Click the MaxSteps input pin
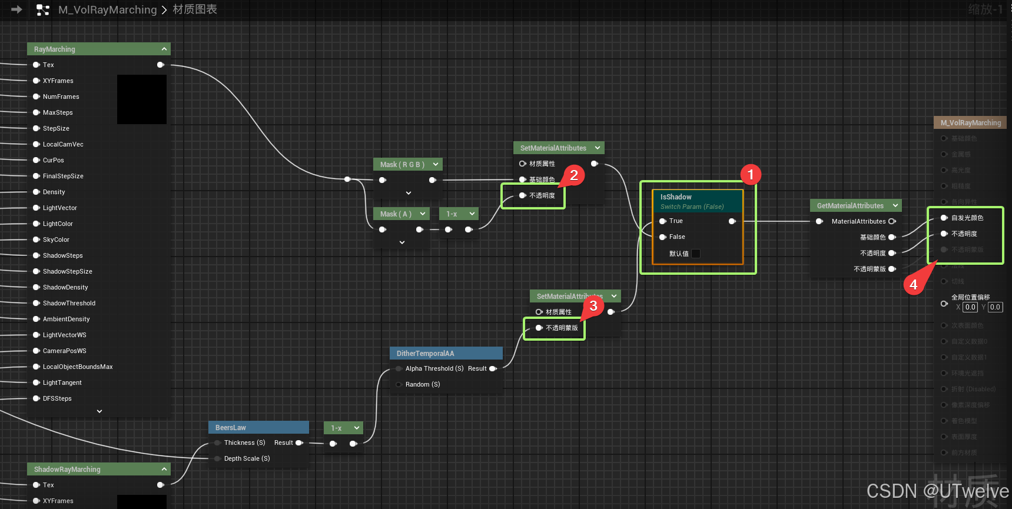 [x=37, y=112]
